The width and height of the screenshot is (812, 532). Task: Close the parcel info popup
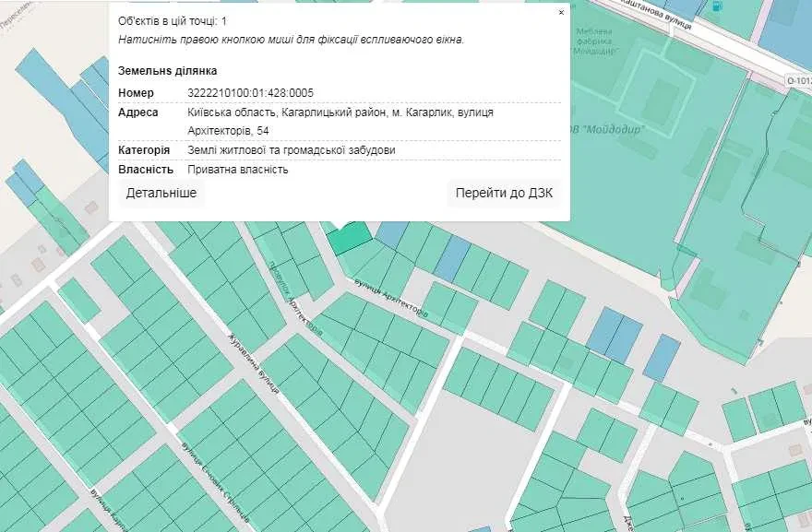click(561, 12)
